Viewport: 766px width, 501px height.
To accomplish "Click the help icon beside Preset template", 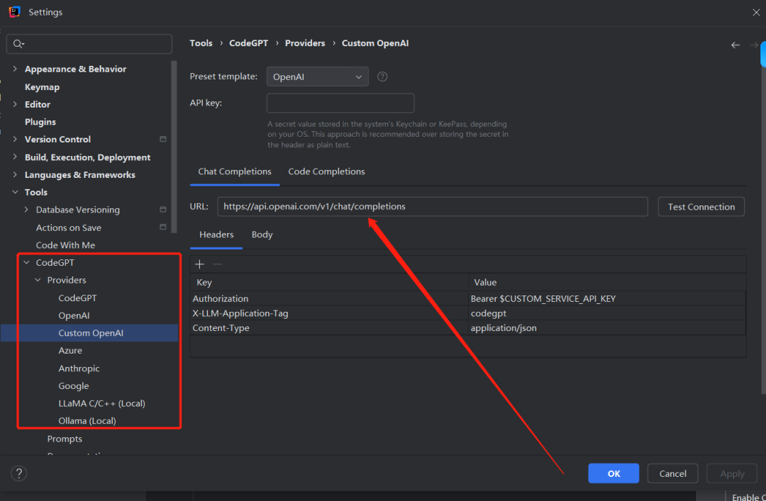I will (x=382, y=77).
